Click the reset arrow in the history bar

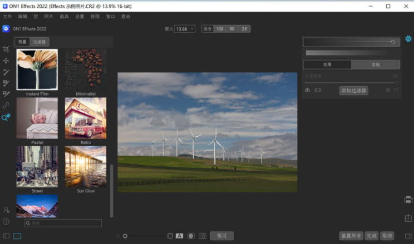click(393, 42)
